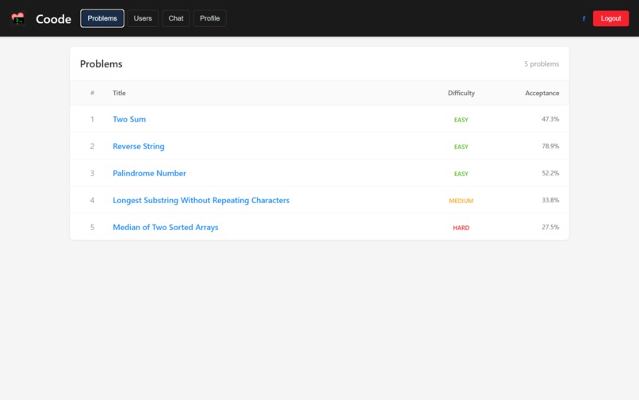The width and height of the screenshot is (639, 400).
Task: Open the Profile nav tab
Action: click(210, 18)
